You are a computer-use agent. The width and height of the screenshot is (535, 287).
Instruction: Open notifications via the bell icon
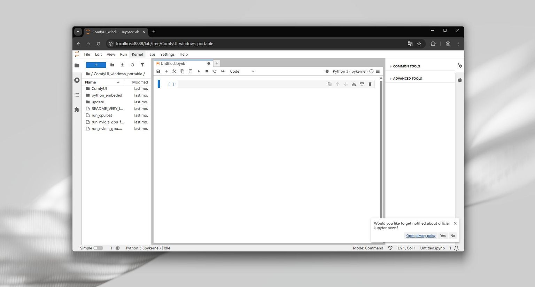456,248
